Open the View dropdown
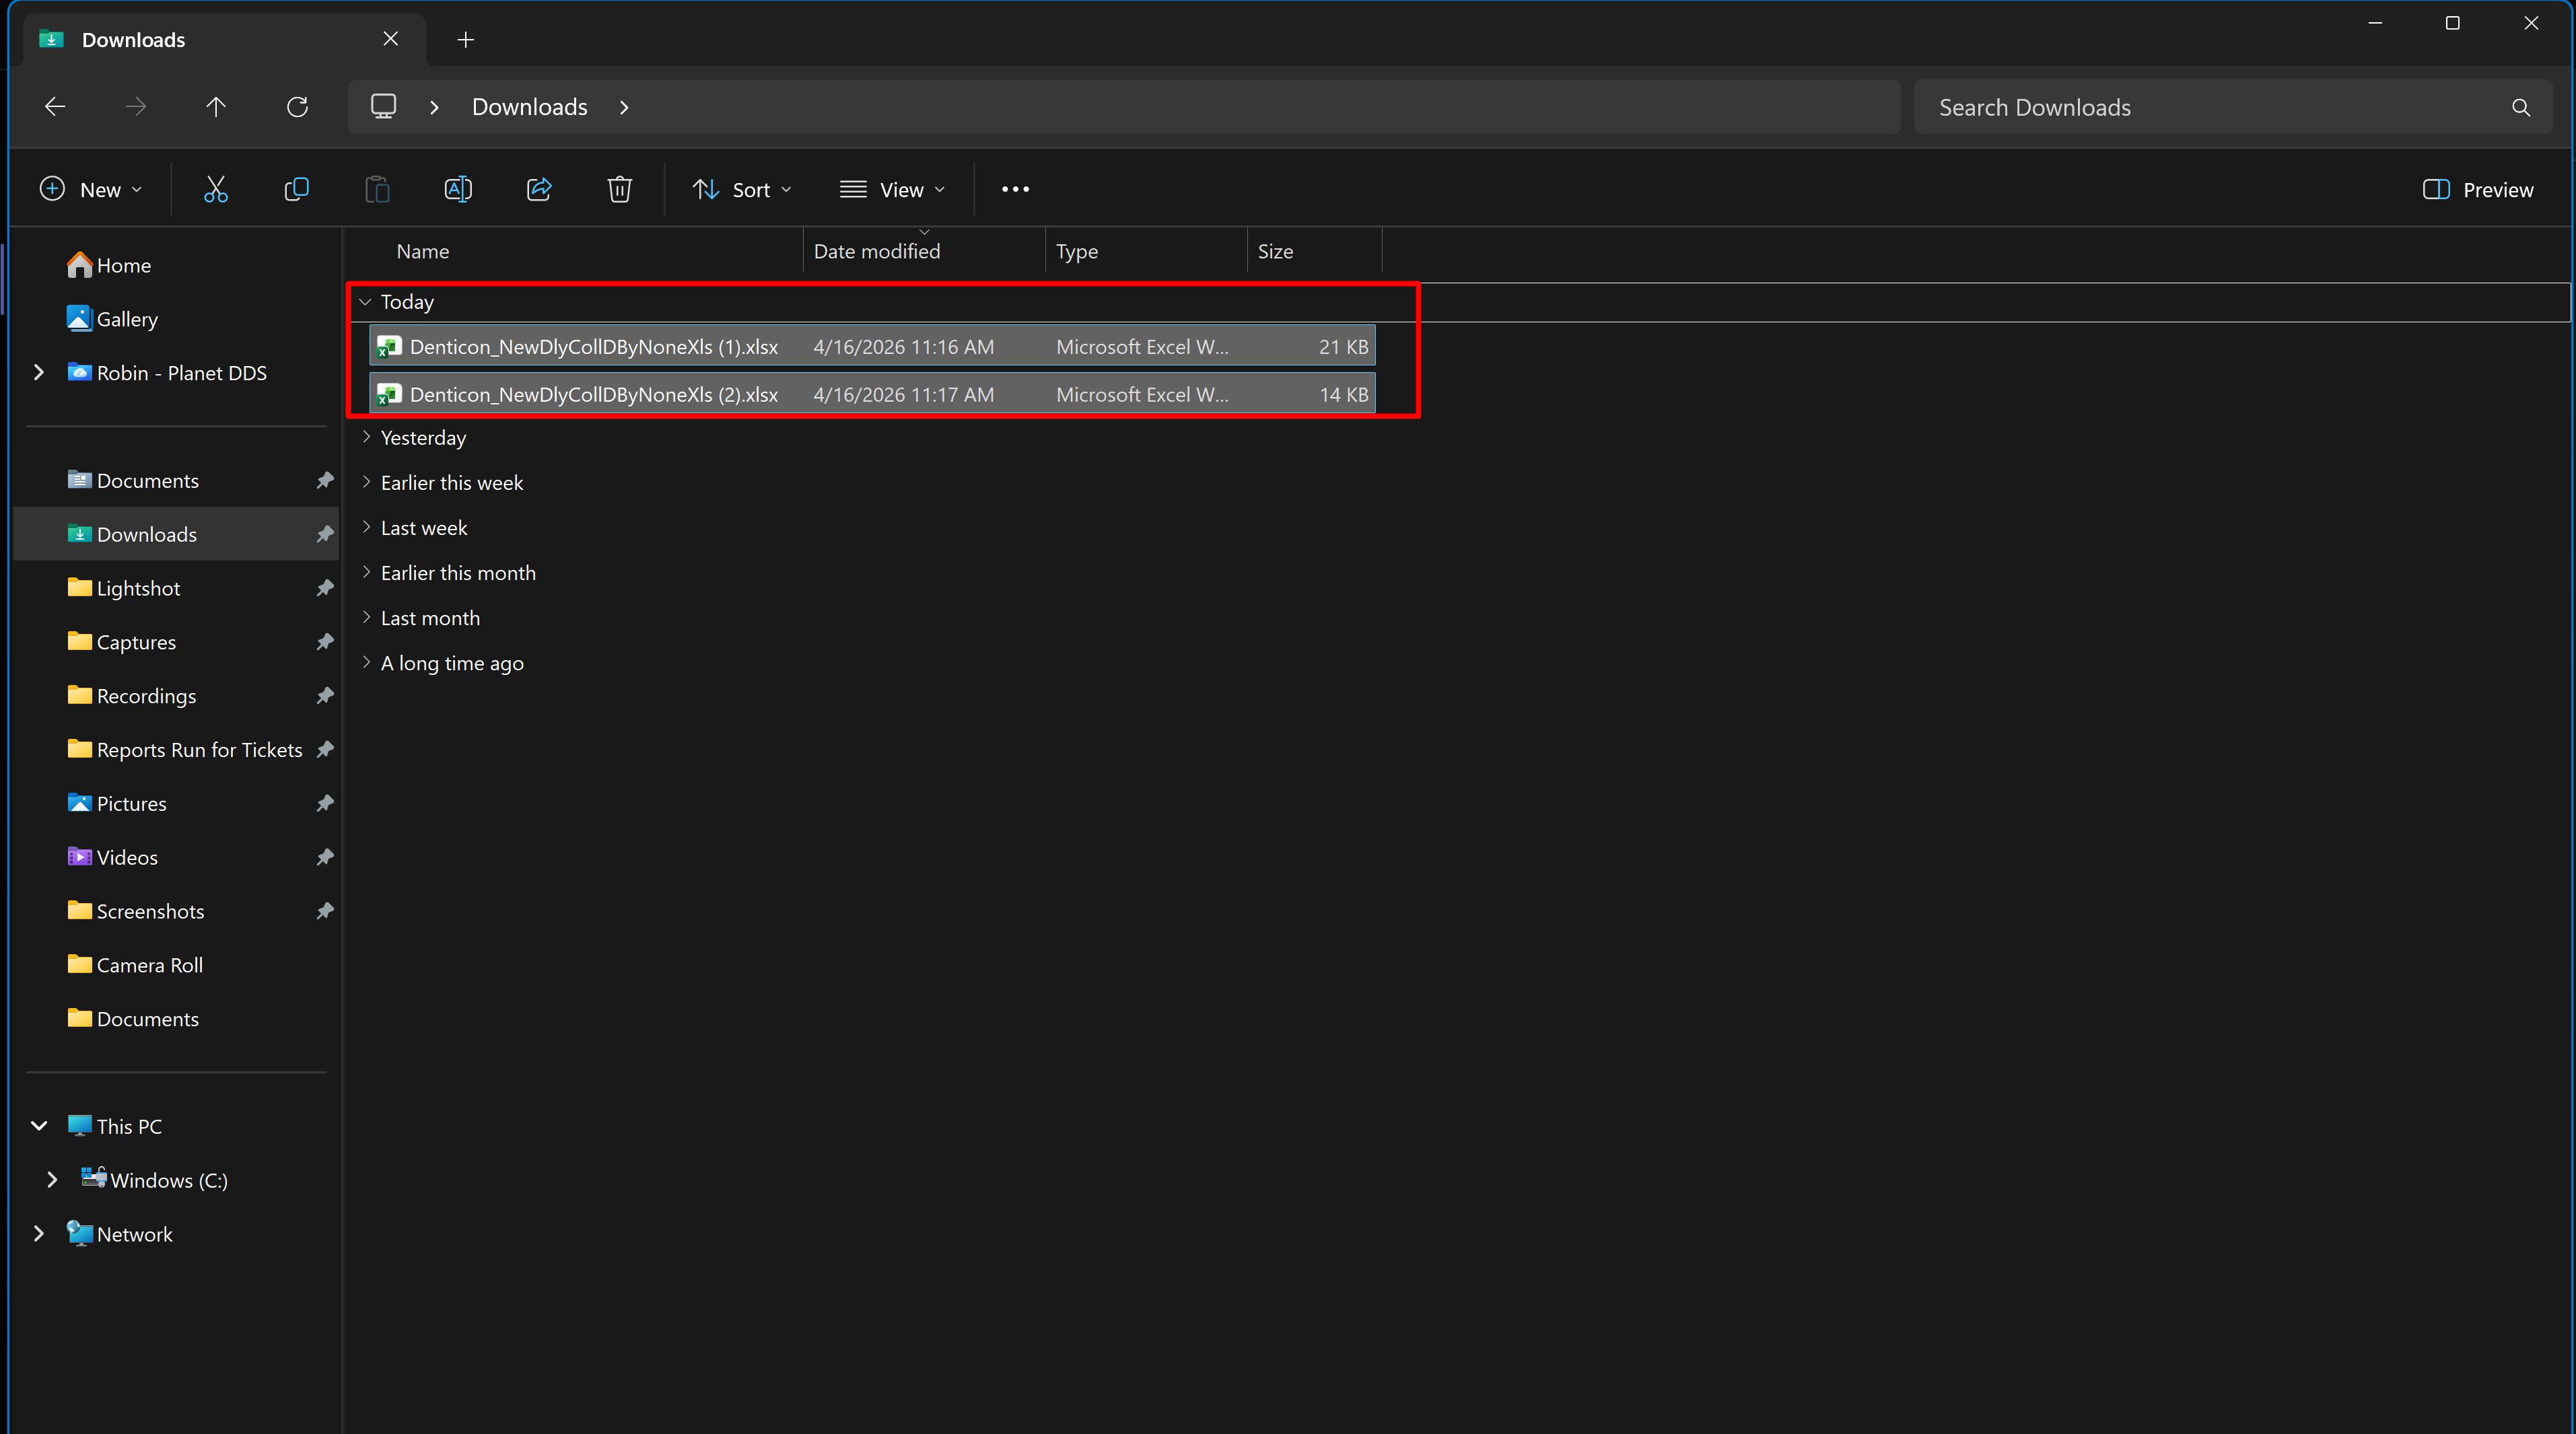The height and width of the screenshot is (1434, 2576). [x=892, y=189]
